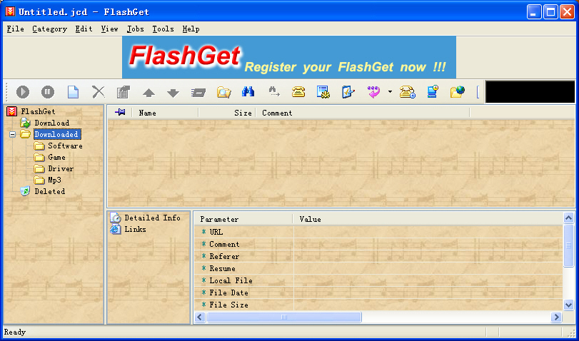The image size is (579, 341).
Task: Click the Pause download toolbar icon
Action: point(48,92)
